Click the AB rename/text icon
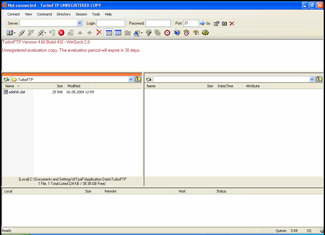This screenshot has height=235, width=325. (137, 33)
